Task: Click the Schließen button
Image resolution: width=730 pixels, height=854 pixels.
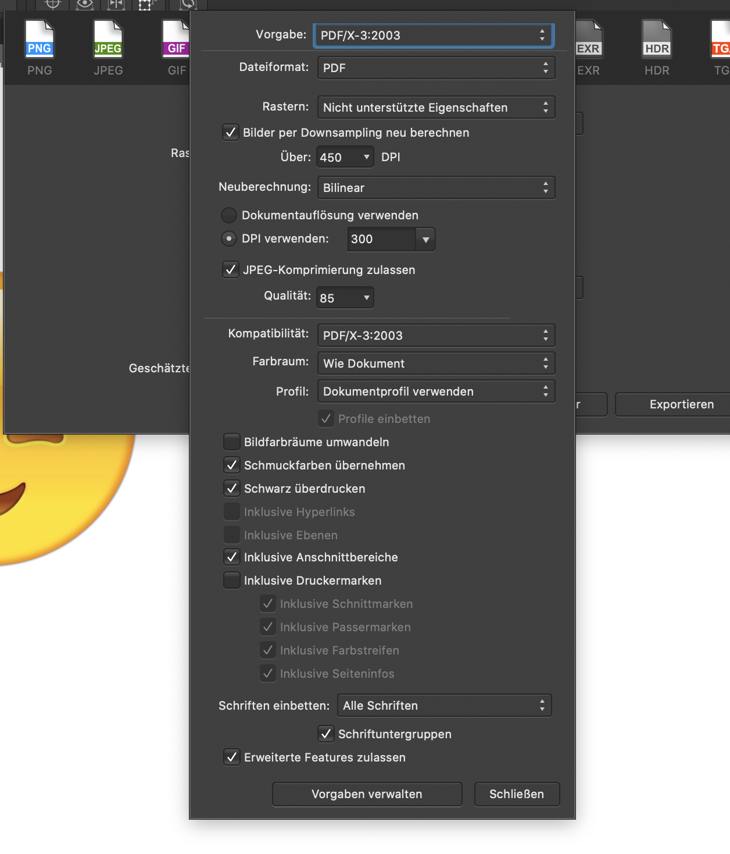Action: click(517, 794)
